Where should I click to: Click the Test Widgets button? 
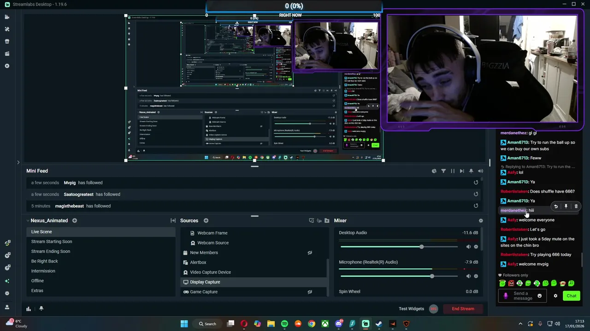[x=411, y=309]
